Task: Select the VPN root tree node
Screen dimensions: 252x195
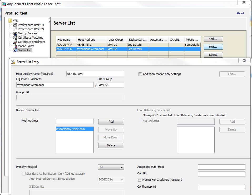Action: [x=16, y=21]
